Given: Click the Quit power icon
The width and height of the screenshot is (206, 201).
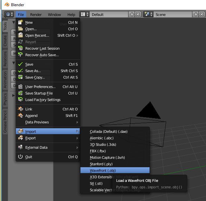Looking at the screenshot, I should pyautogui.click(x=20, y=157).
